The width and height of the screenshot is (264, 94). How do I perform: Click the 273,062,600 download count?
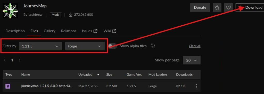click(x=81, y=15)
